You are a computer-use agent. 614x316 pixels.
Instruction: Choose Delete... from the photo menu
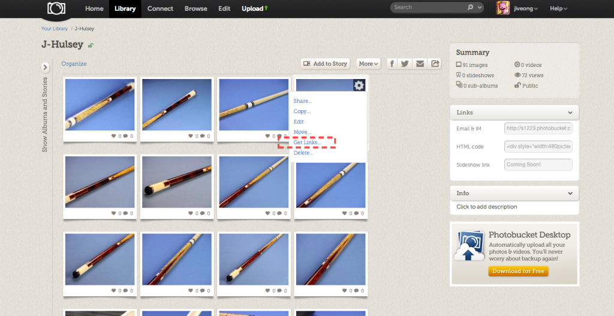(303, 153)
